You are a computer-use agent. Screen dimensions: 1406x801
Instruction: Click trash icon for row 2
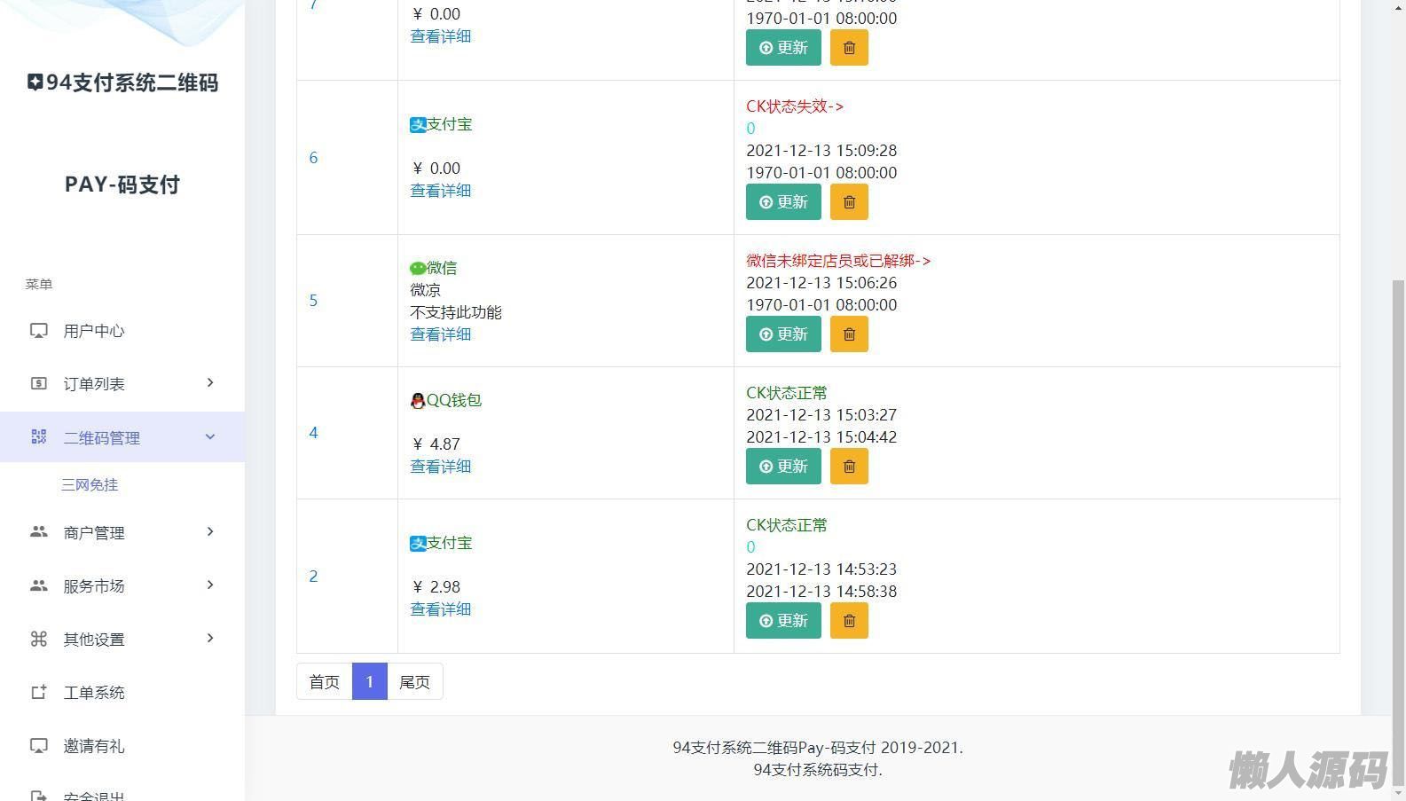pyautogui.click(x=849, y=621)
